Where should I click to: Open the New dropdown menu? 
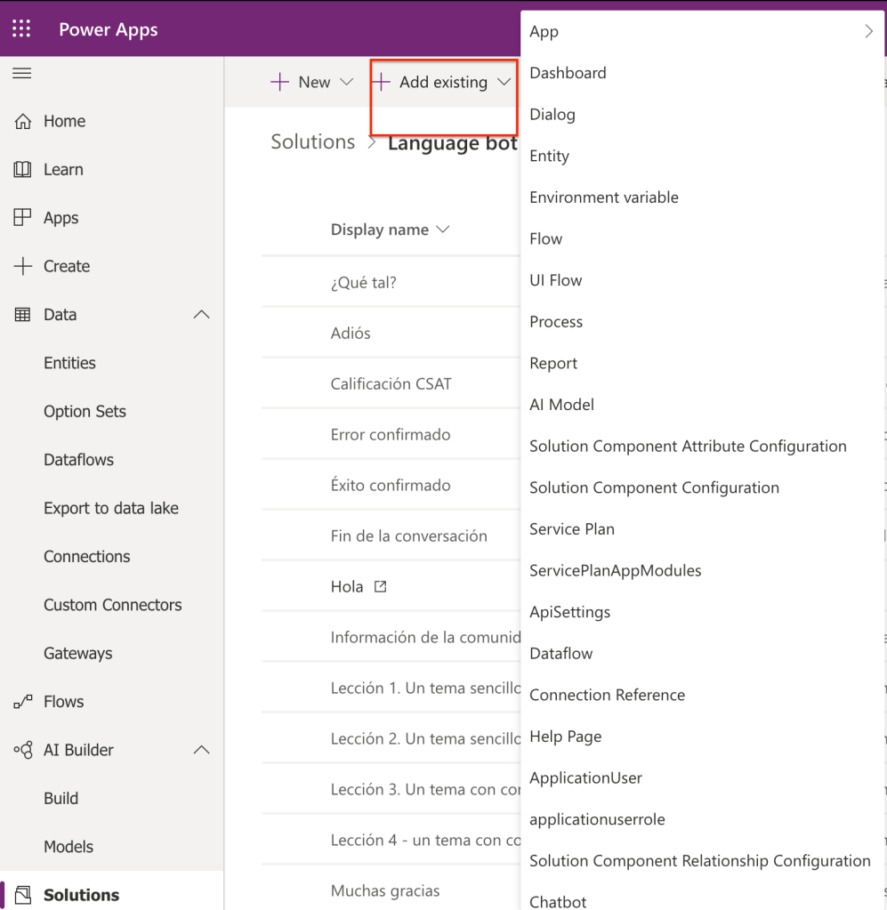pyautogui.click(x=313, y=83)
